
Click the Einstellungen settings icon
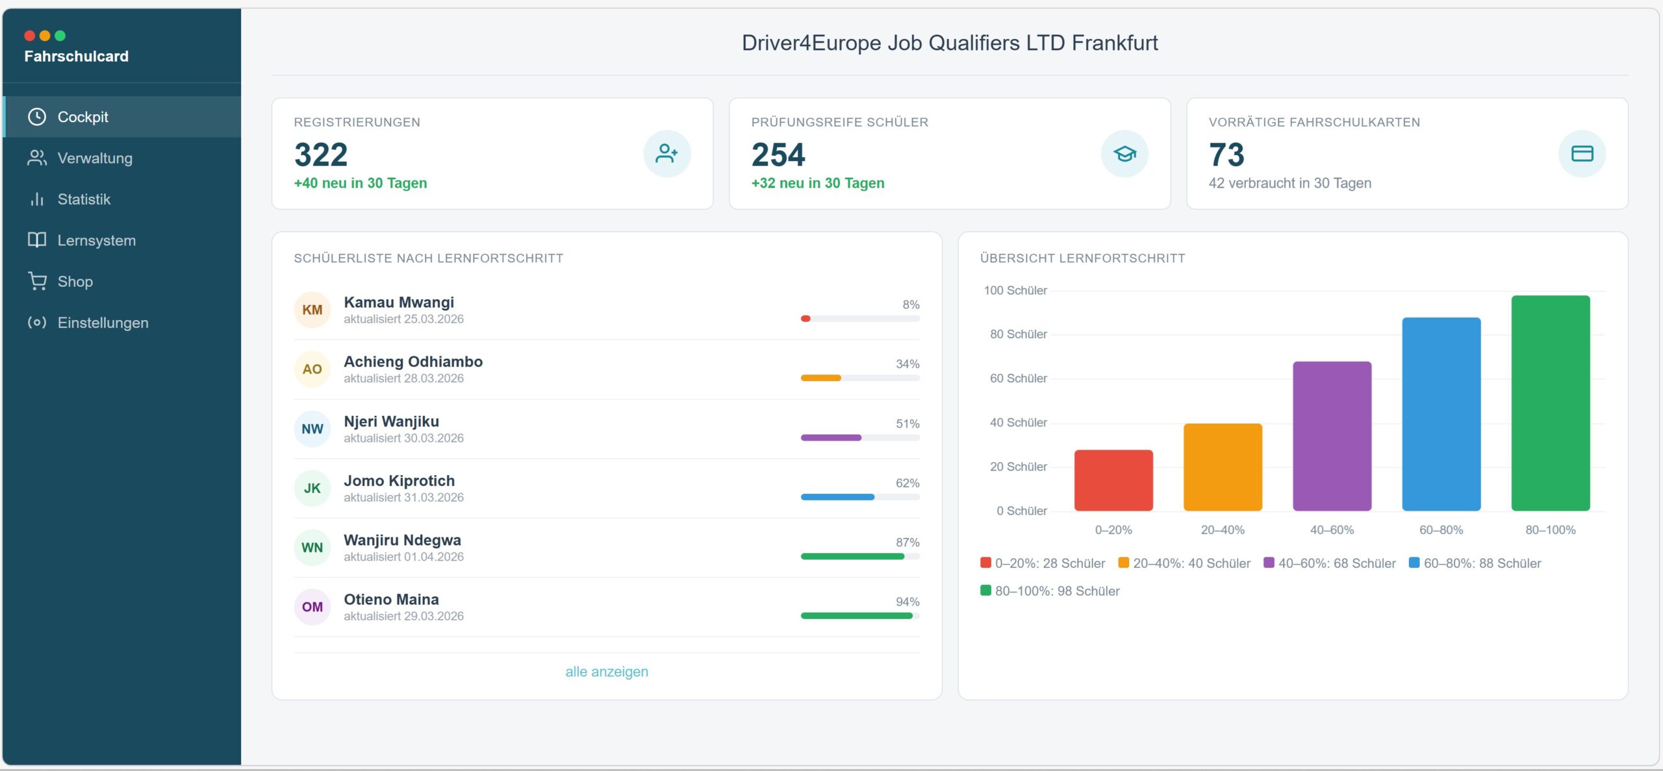[37, 323]
